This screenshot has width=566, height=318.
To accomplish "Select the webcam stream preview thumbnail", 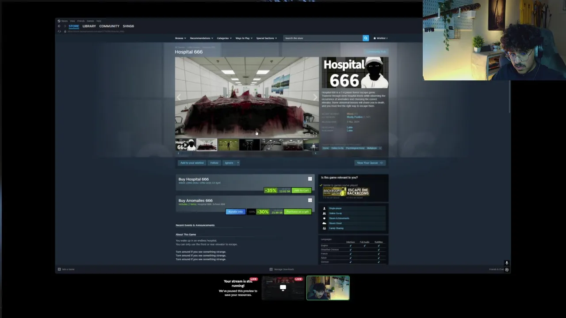I will [x=328, y=288].
